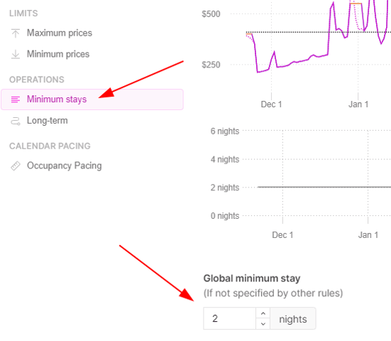Focus the global minimum stay number field
The image size is (391, 341).
pyautogui.click(x=230, y=318)
